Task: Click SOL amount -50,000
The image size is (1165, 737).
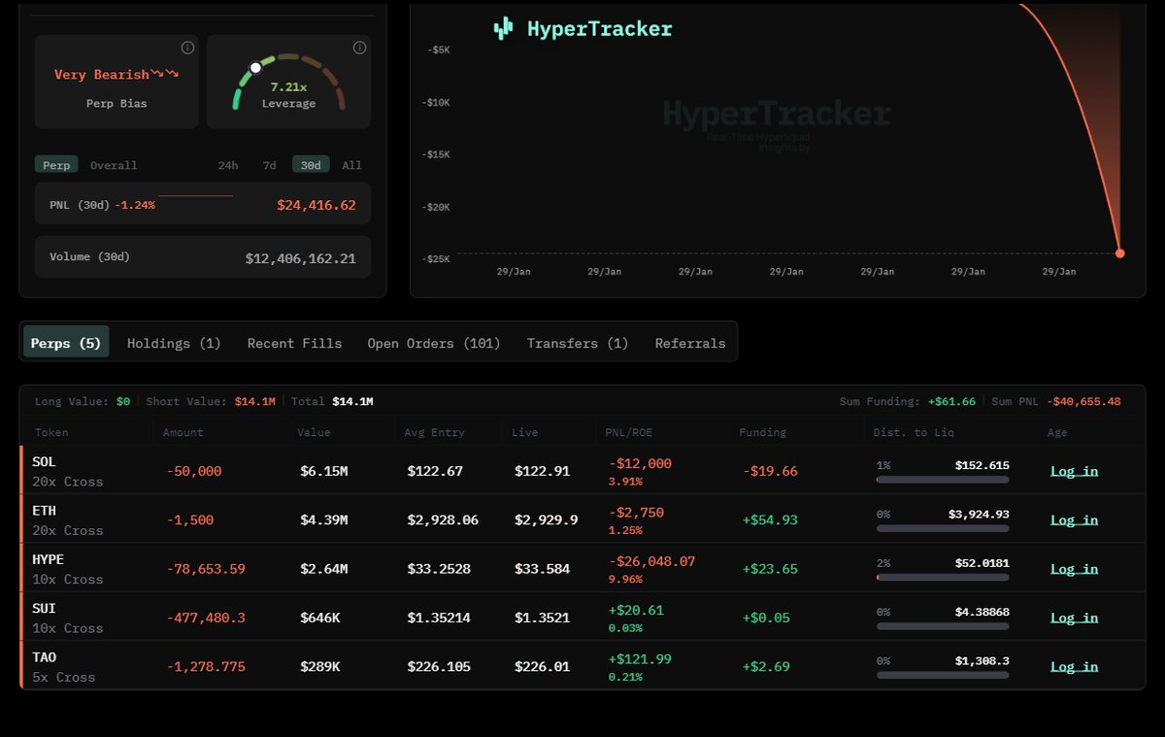Action: [194, 471]
